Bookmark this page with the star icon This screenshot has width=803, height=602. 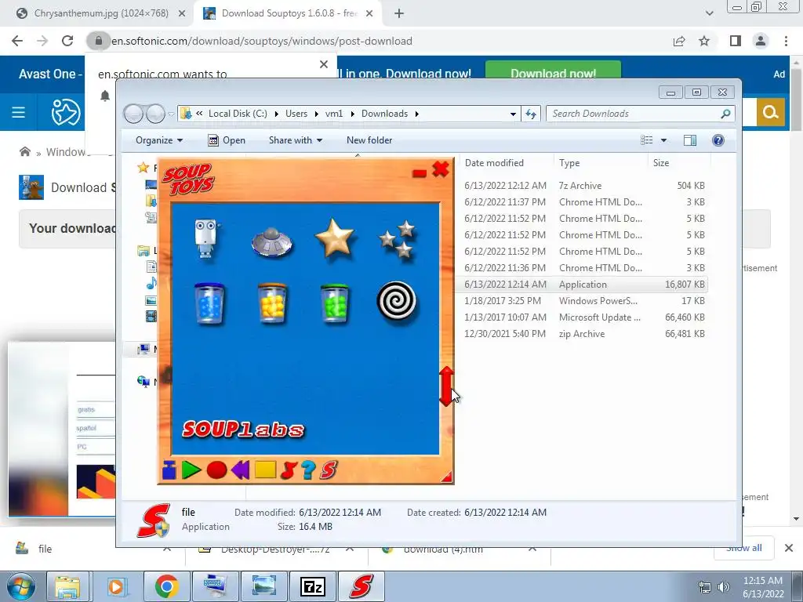704,41
